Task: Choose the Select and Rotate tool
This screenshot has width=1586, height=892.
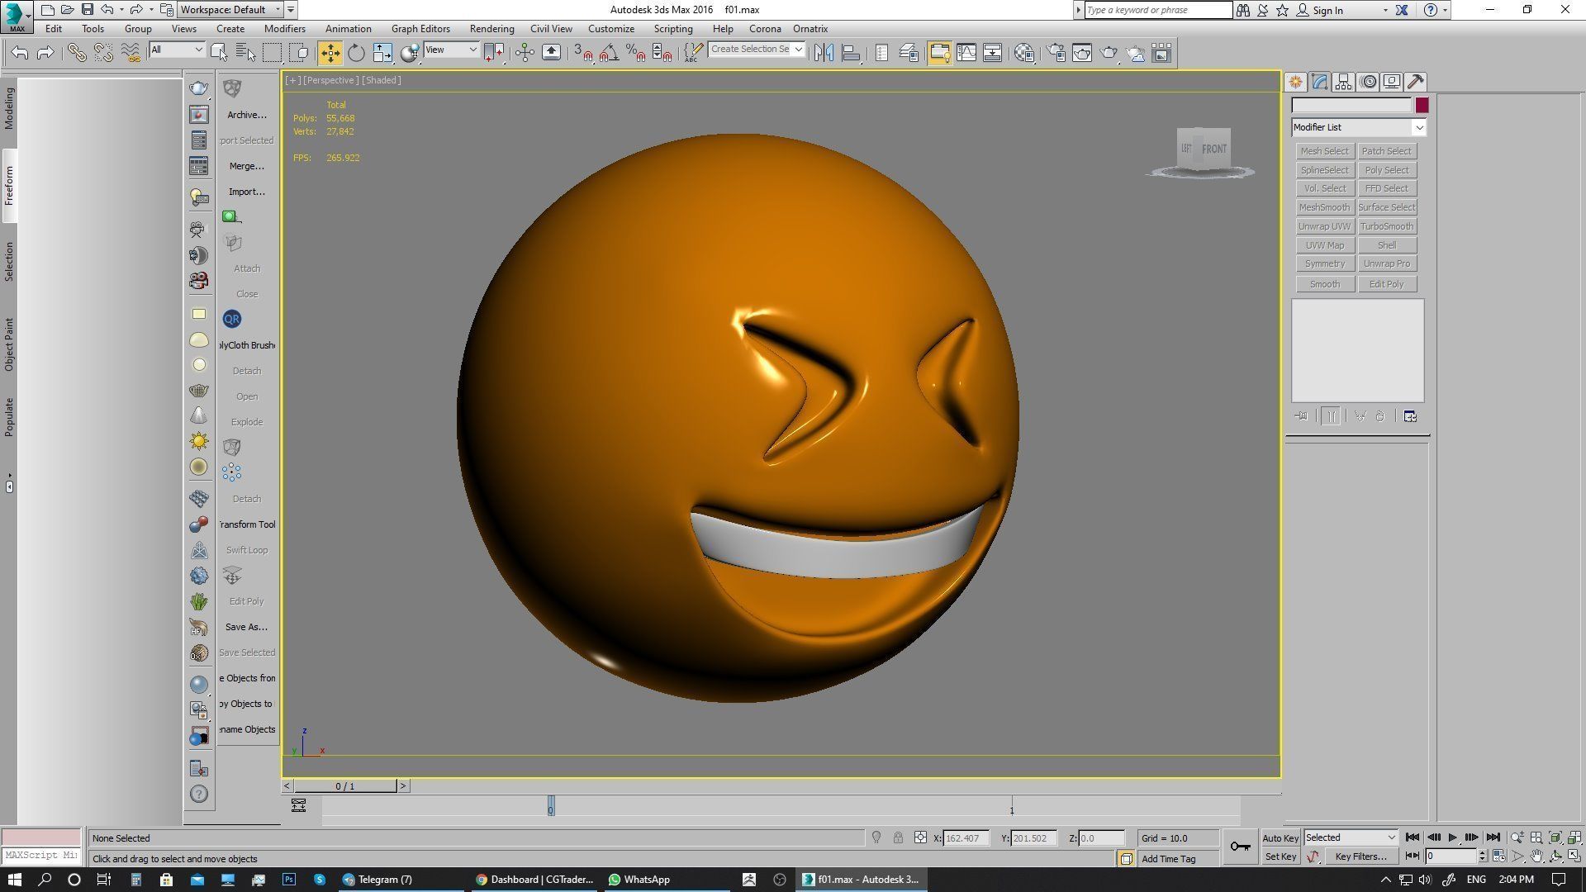Action: [x=356, y=53]
